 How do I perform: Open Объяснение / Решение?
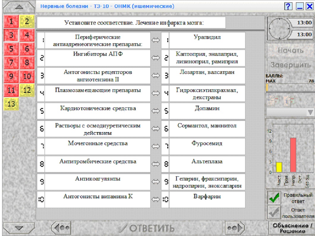tap(292, 228)
